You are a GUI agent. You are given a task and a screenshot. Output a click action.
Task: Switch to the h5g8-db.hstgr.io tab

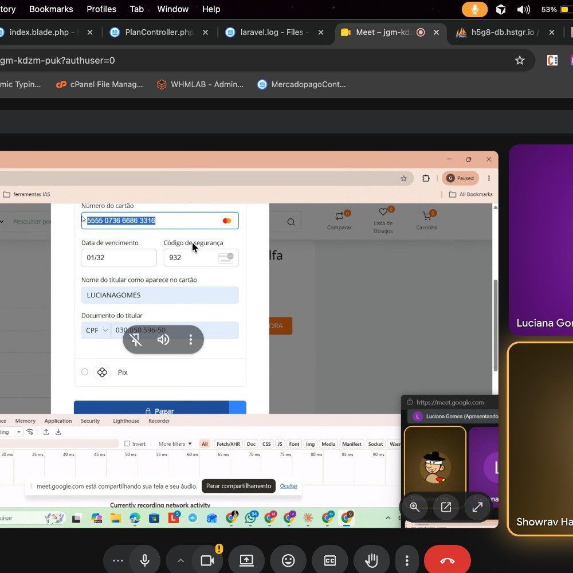click(x=503, y=32)
